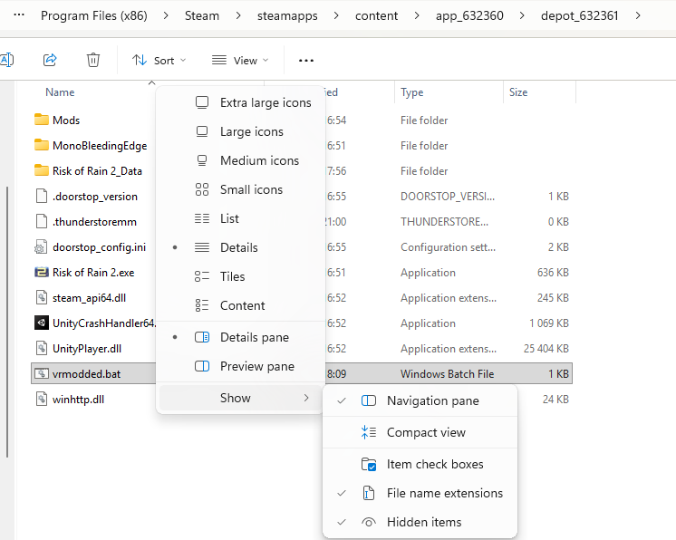The width and height of the screenshot is (676, 540).
Task: Click the 25 404 KB size cell
Action: 546,348
